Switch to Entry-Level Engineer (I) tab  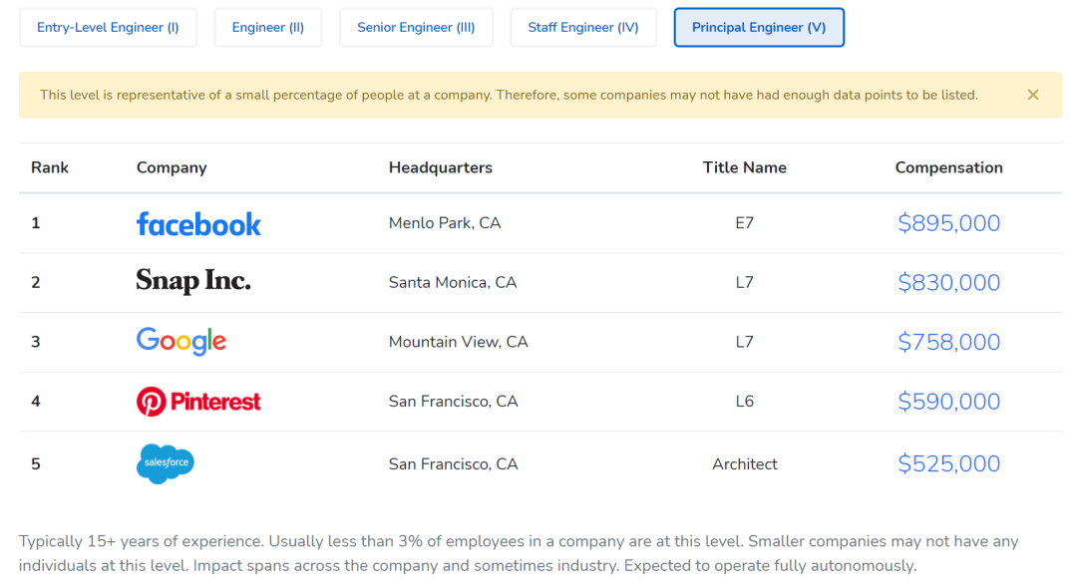[108, 28]
